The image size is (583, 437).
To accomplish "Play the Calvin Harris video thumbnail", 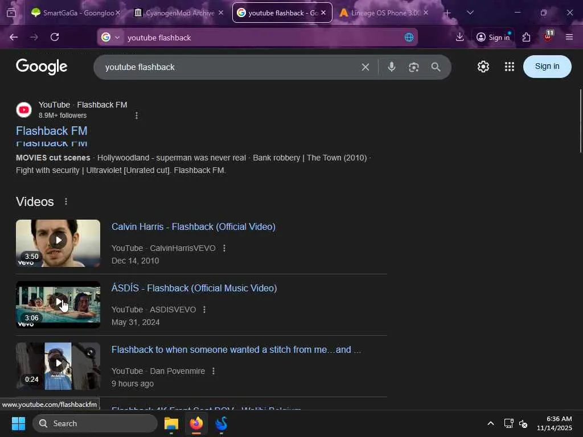I will (58, 243).
